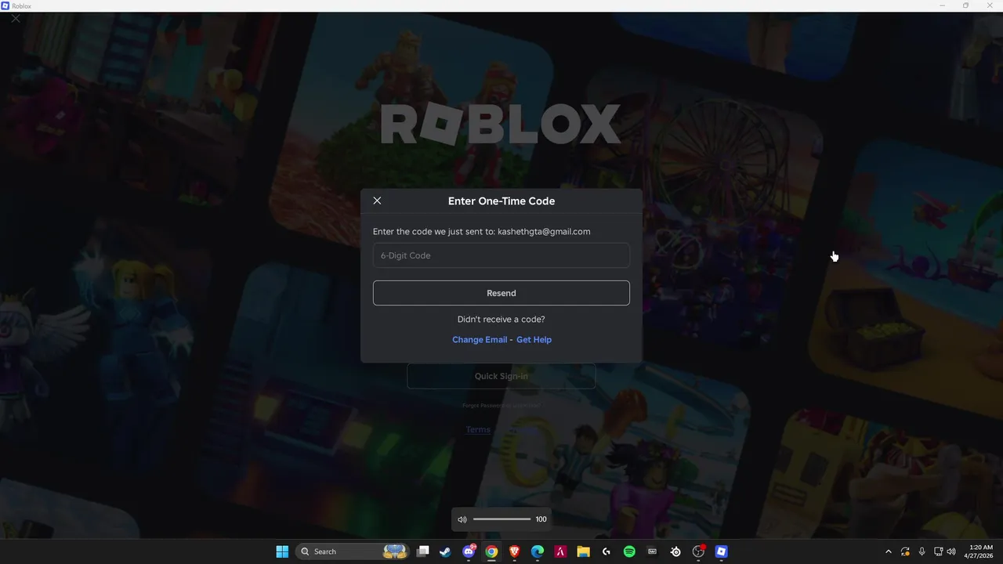Open SteelSeries app from taskbar
The height and width of the screenshot is (564, 1003).
(x=675, y=551)
